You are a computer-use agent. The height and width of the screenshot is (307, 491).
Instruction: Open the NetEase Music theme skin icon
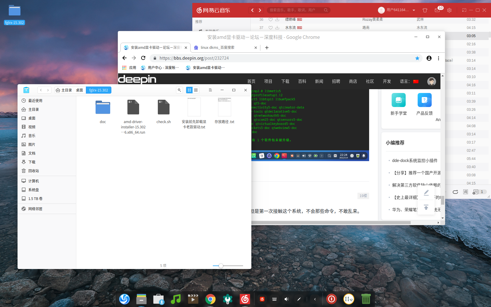pos(425,10)
